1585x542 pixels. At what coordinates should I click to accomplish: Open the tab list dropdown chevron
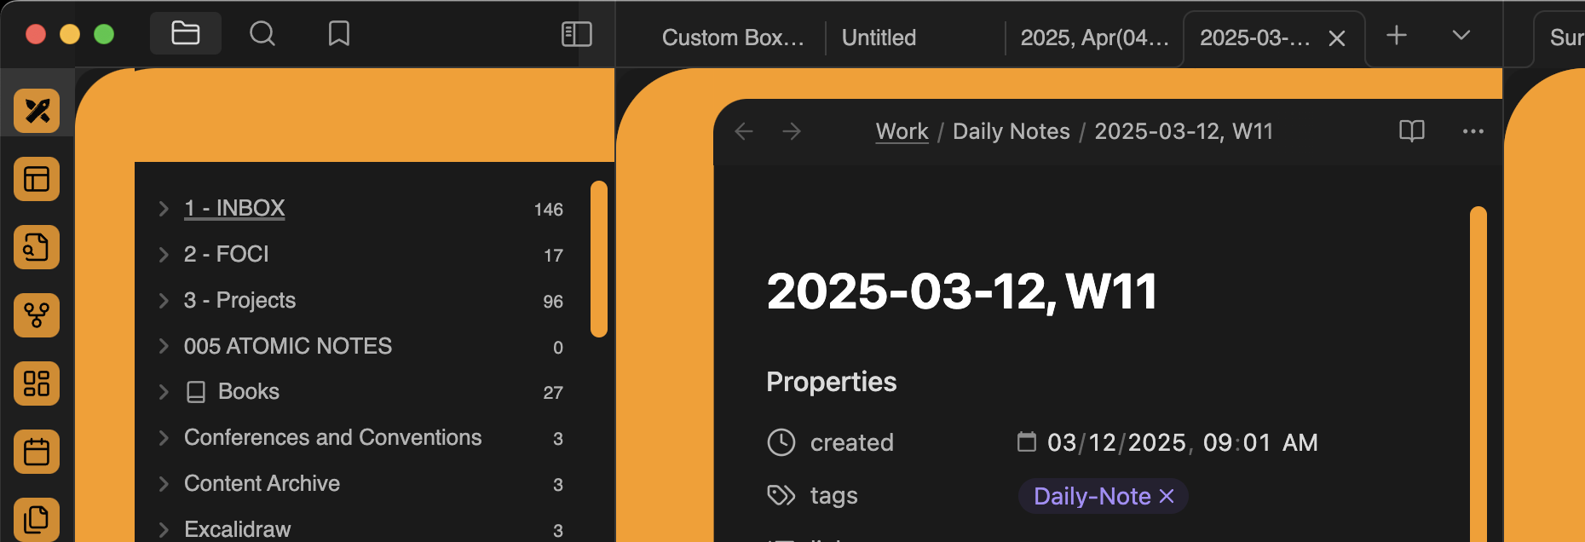pyautogui.click(x=1461, y=36)
